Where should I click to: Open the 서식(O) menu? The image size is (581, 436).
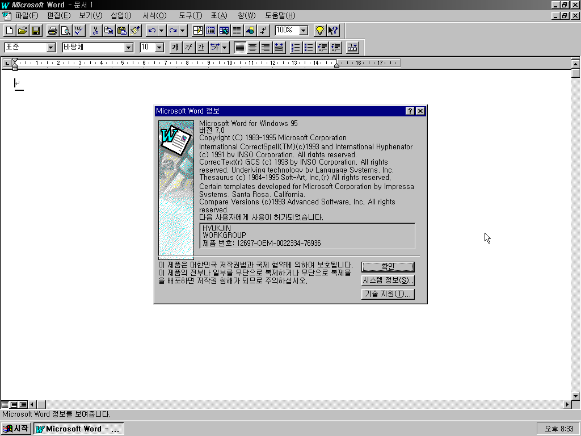tap(154, 15)
